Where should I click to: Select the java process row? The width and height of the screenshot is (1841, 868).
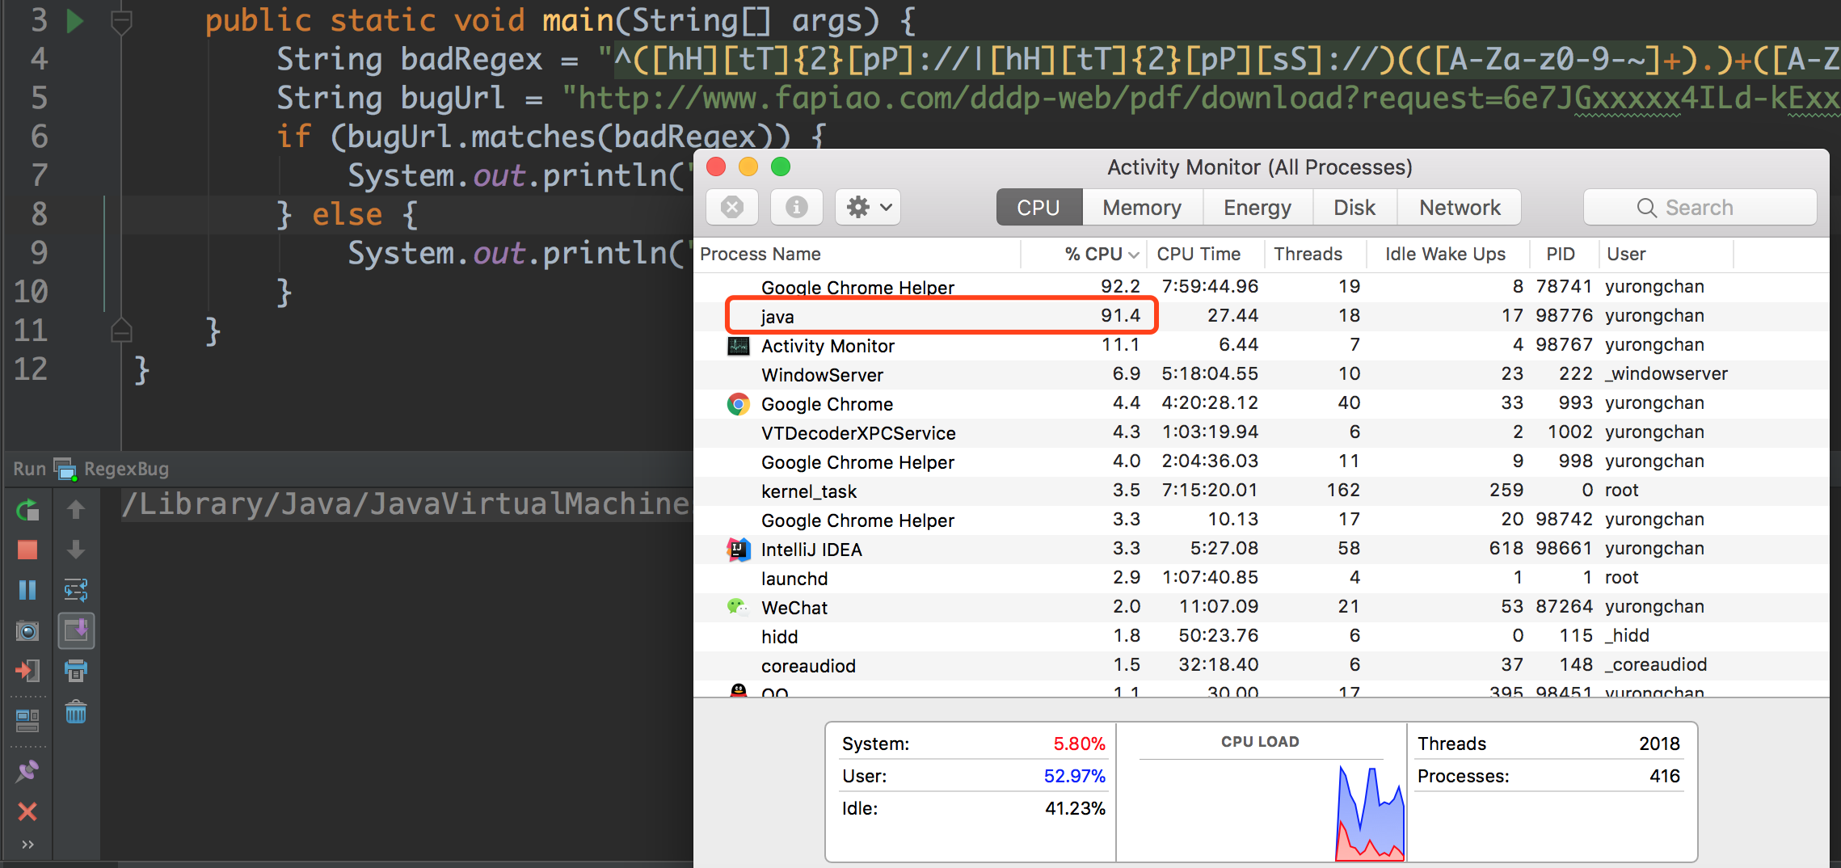click(1261, 316)
